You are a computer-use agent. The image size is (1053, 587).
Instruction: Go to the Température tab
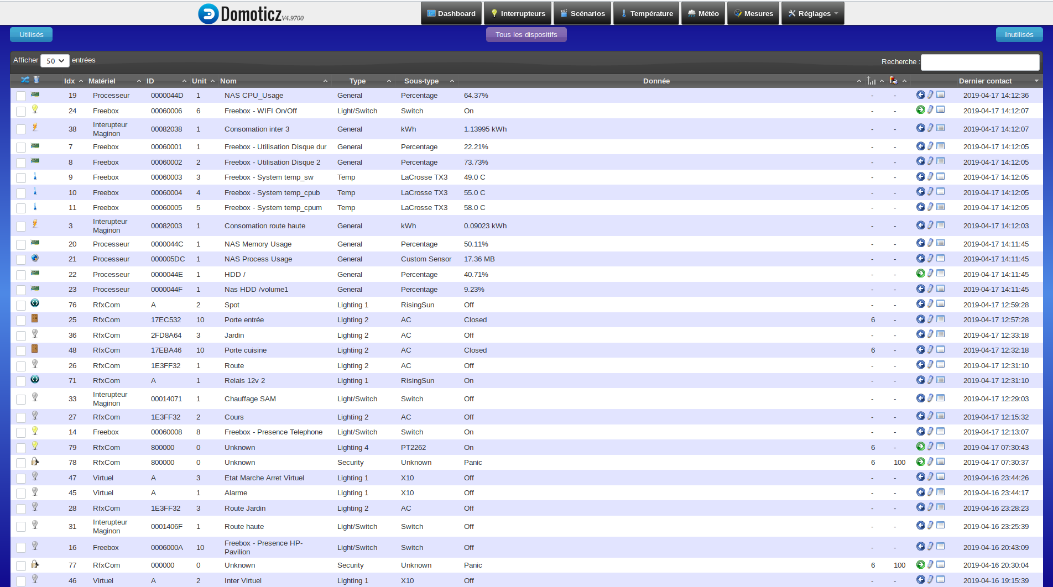[646, 14]
